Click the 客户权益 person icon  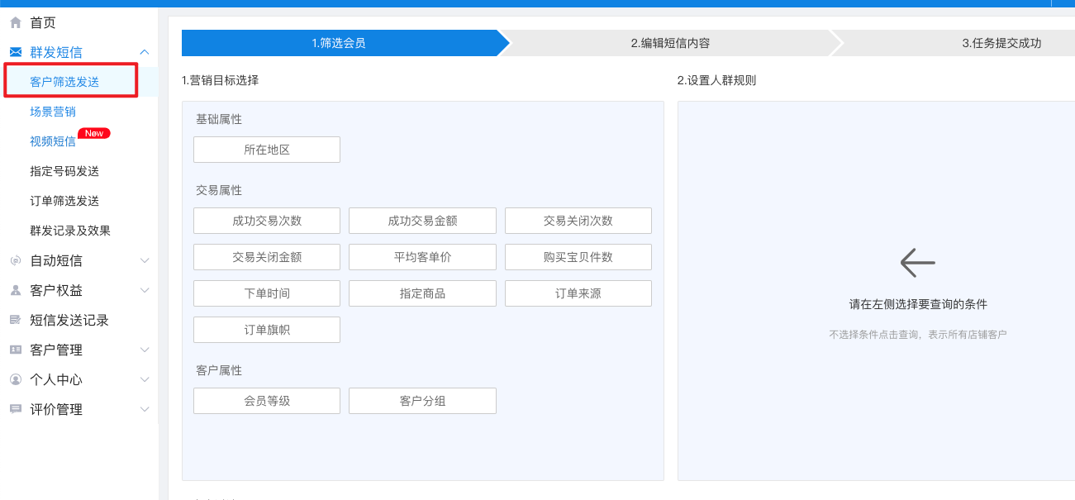(16, 291)
